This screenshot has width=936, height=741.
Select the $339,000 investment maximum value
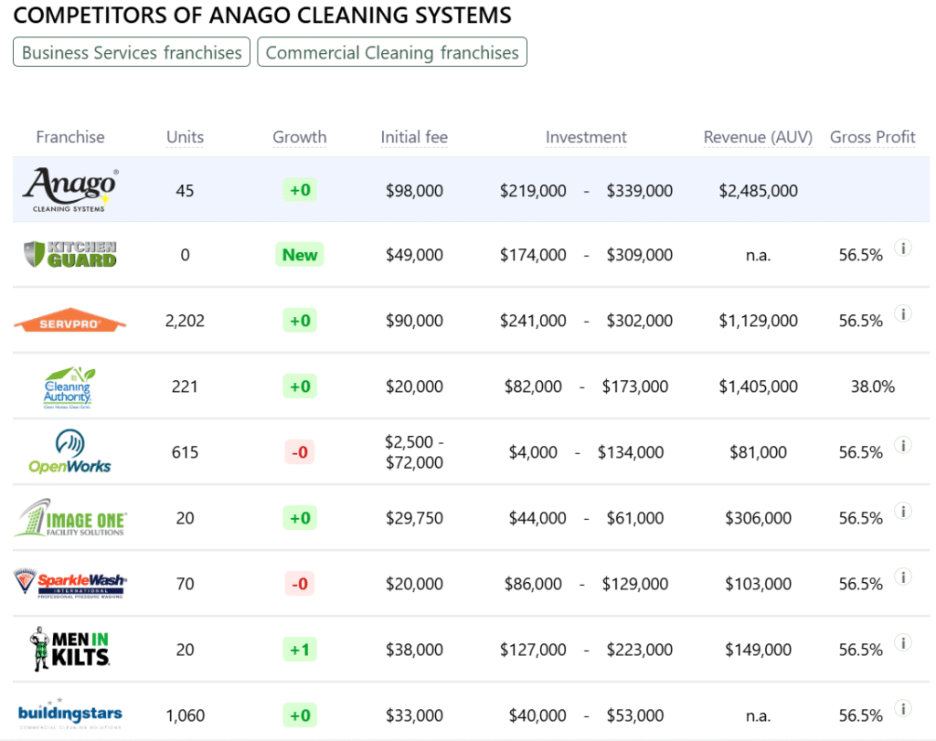(x=639, y=191)
